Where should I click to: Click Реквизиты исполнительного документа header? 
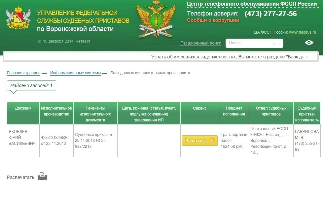click(x=95, y=113)
